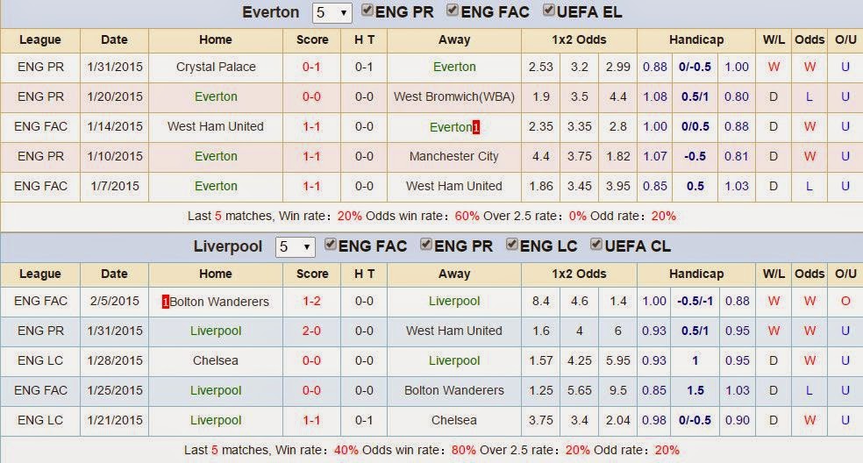Viewport: 863px width, 463px height.
Task: Click the Manchester City away team
Action: point(454,156)
